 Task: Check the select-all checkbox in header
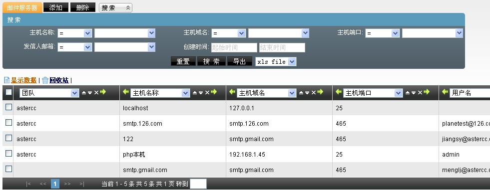pyautogui.click(x=9, y=92)
